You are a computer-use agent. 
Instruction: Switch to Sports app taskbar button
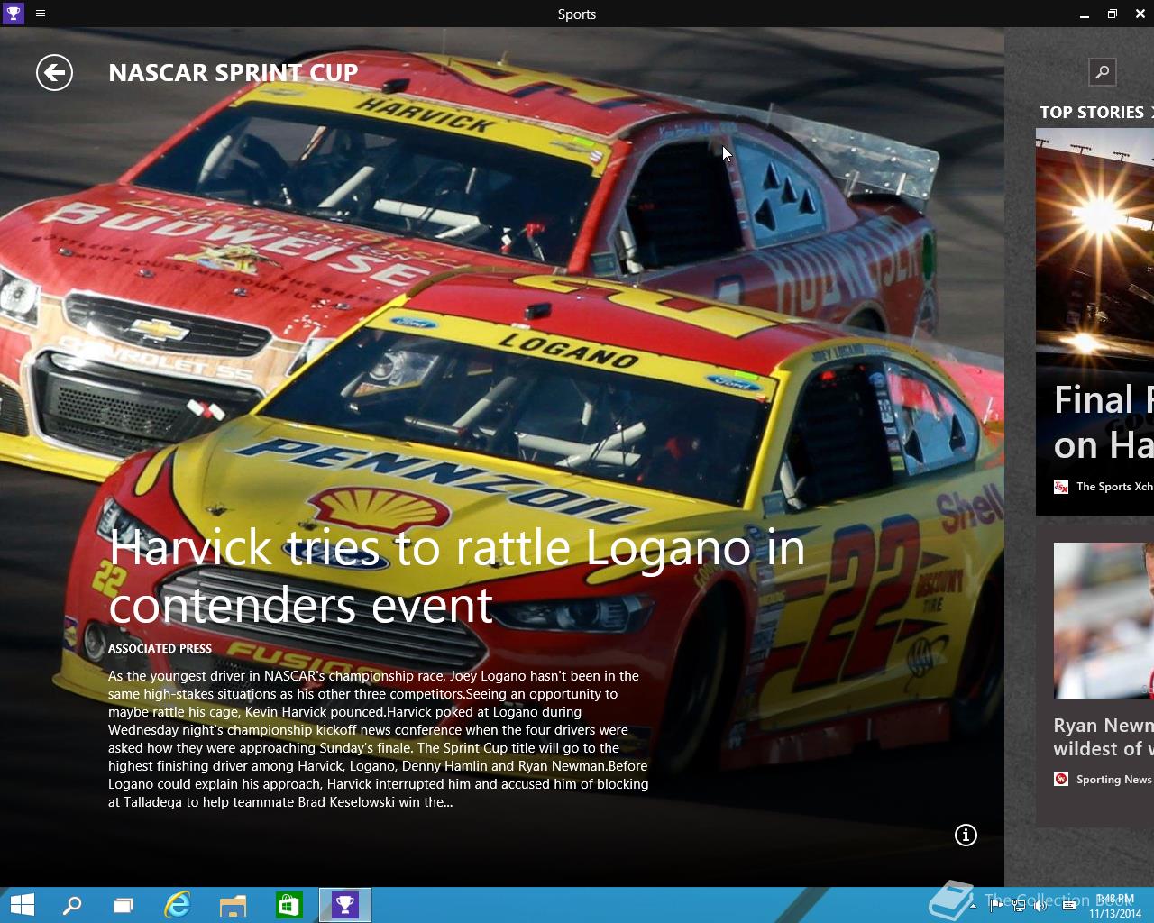(x=345, y=905)
